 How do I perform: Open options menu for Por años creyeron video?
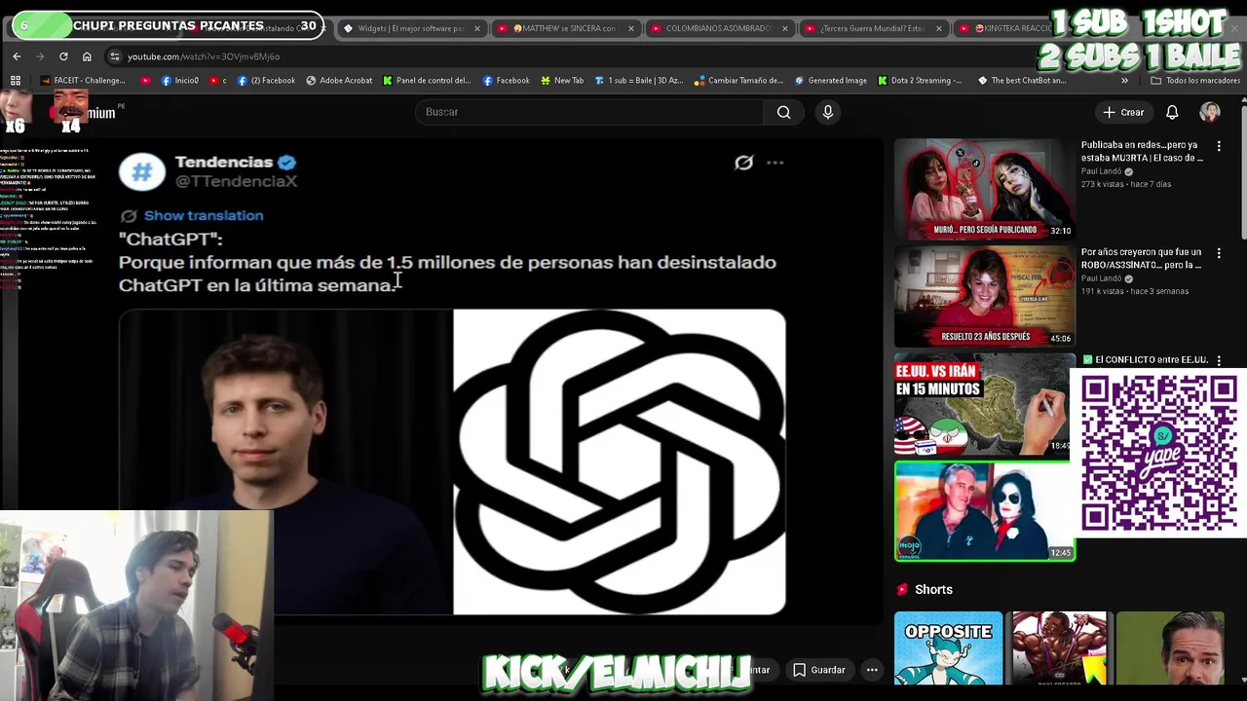pos(1219,253)
